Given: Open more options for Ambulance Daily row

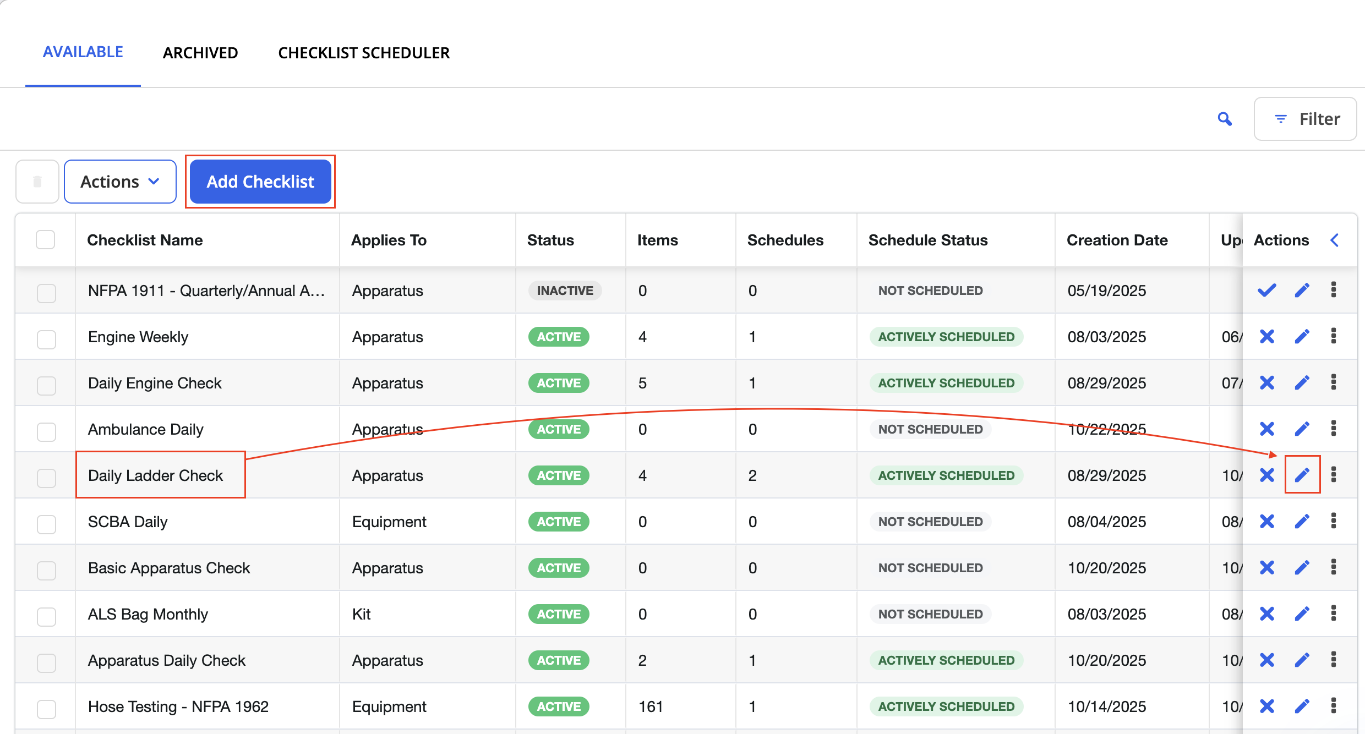Looking at the screenshot, I should click(1333, 428).
